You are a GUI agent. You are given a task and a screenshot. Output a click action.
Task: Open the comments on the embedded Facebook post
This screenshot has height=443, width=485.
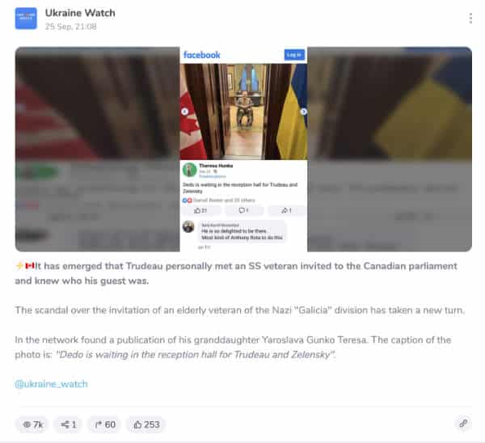(x=244, y=211)
